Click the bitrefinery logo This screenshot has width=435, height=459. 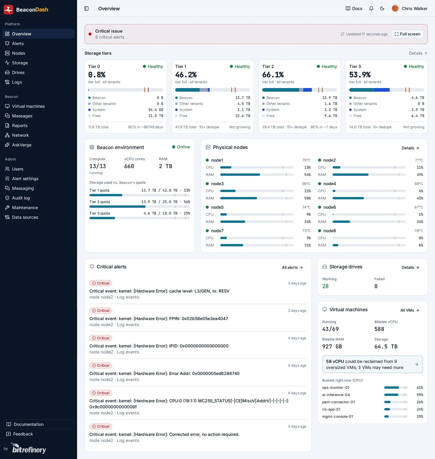[x=29, y=448]
